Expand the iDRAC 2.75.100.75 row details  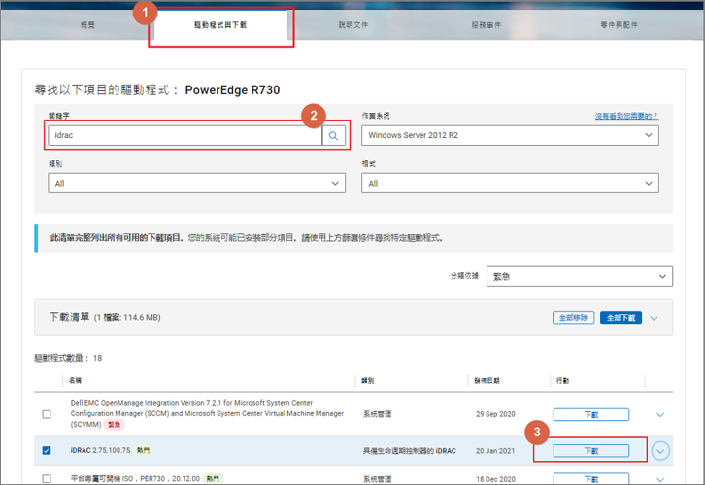coord(660,451)
